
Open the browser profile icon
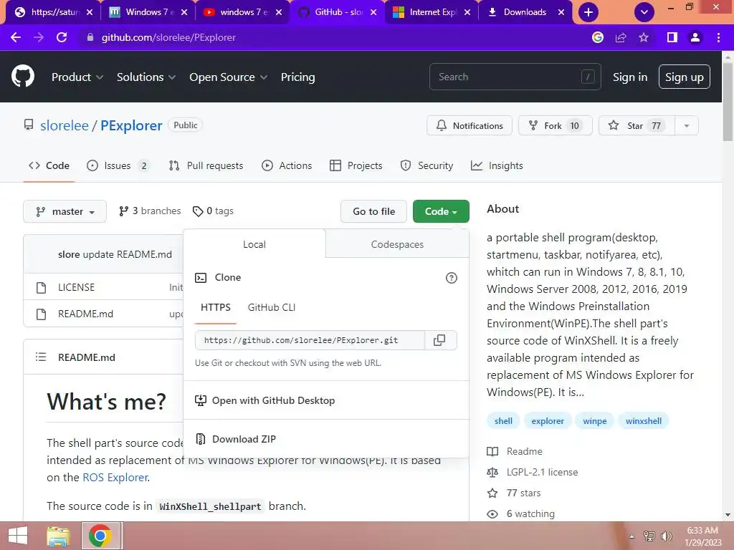pyautogui.click(x=695, y=37)
